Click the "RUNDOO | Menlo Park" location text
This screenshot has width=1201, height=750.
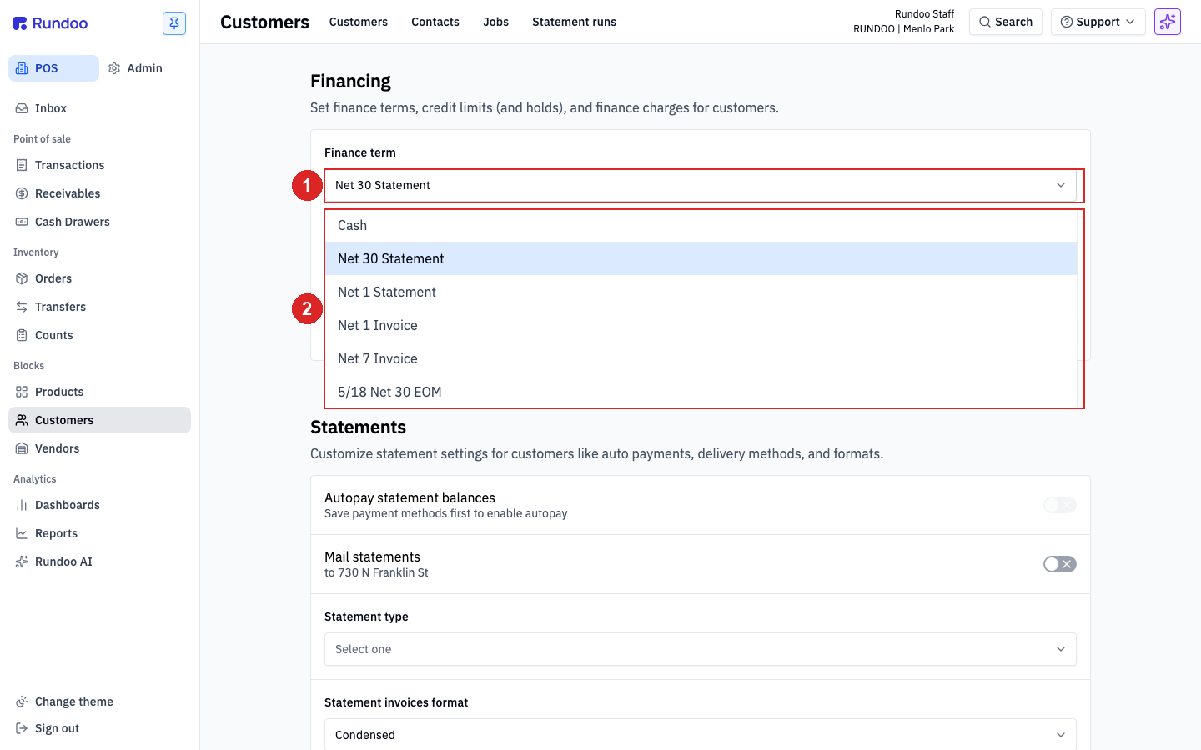(x=903, y=29)
